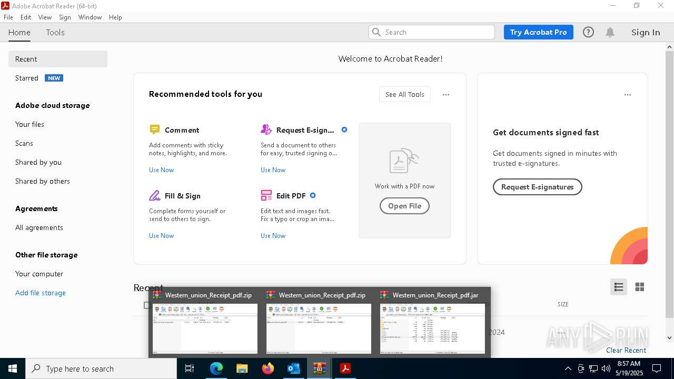The width and height of the screenshot is (674, 379).
Task: Switch to the Home tab
Action: click(x=19, y=32)
